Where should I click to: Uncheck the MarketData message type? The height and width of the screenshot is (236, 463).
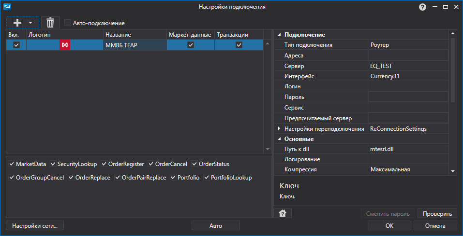[x=12, y=164]
